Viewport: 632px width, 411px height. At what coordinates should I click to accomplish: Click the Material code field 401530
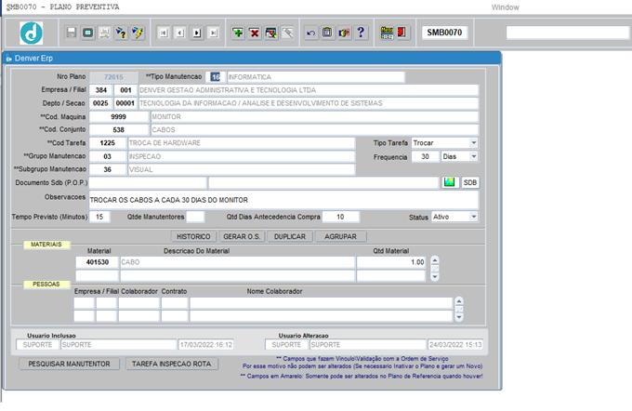[x=98, y=262]
